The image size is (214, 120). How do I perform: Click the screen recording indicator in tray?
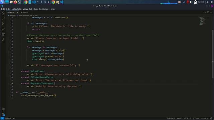coord(180,2)
